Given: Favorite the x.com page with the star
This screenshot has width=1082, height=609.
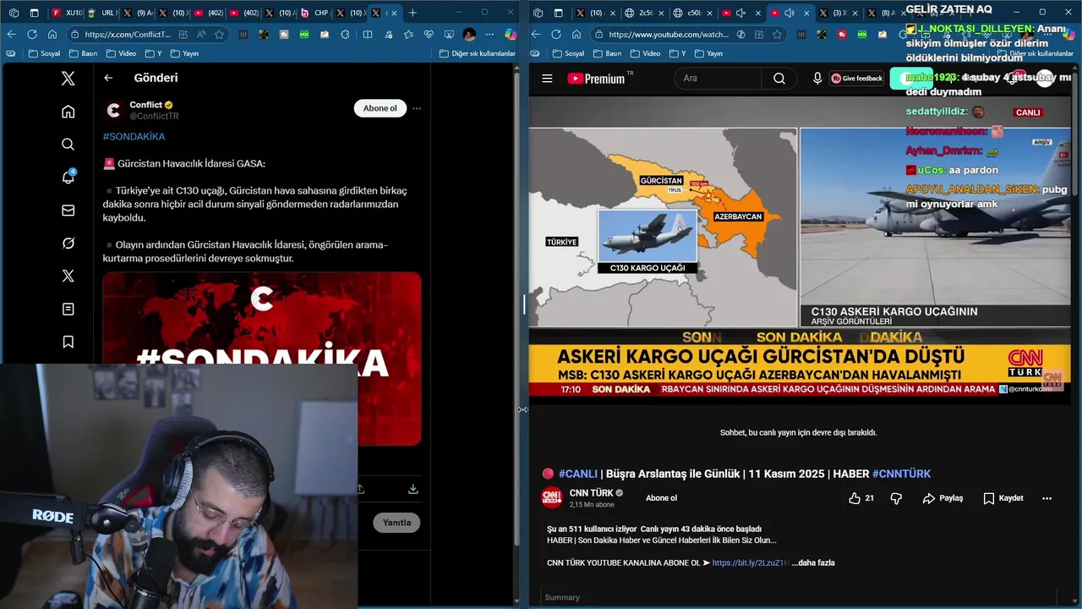Looking at the screenshot, I should coord(220,35).
